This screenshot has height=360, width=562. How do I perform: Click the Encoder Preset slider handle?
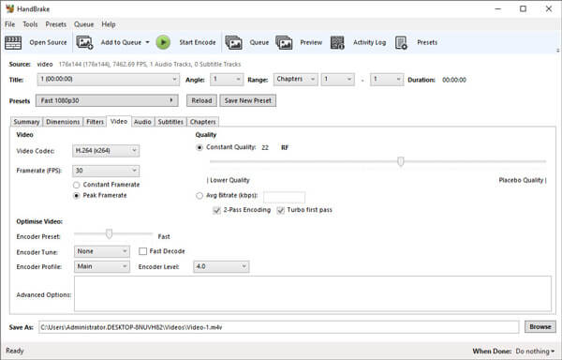pos(109,233)
